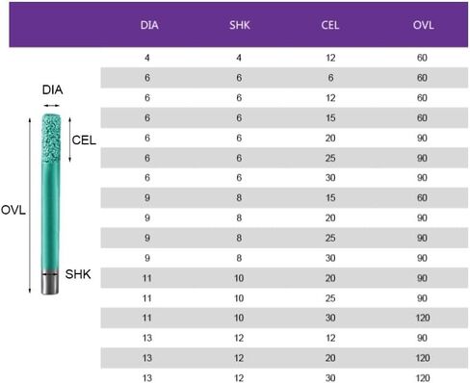Click OVL 90 in the DIA 13, CEL 12 row
Screen dimensions: 470x383
pyautogui.click(x=422, y=338)
